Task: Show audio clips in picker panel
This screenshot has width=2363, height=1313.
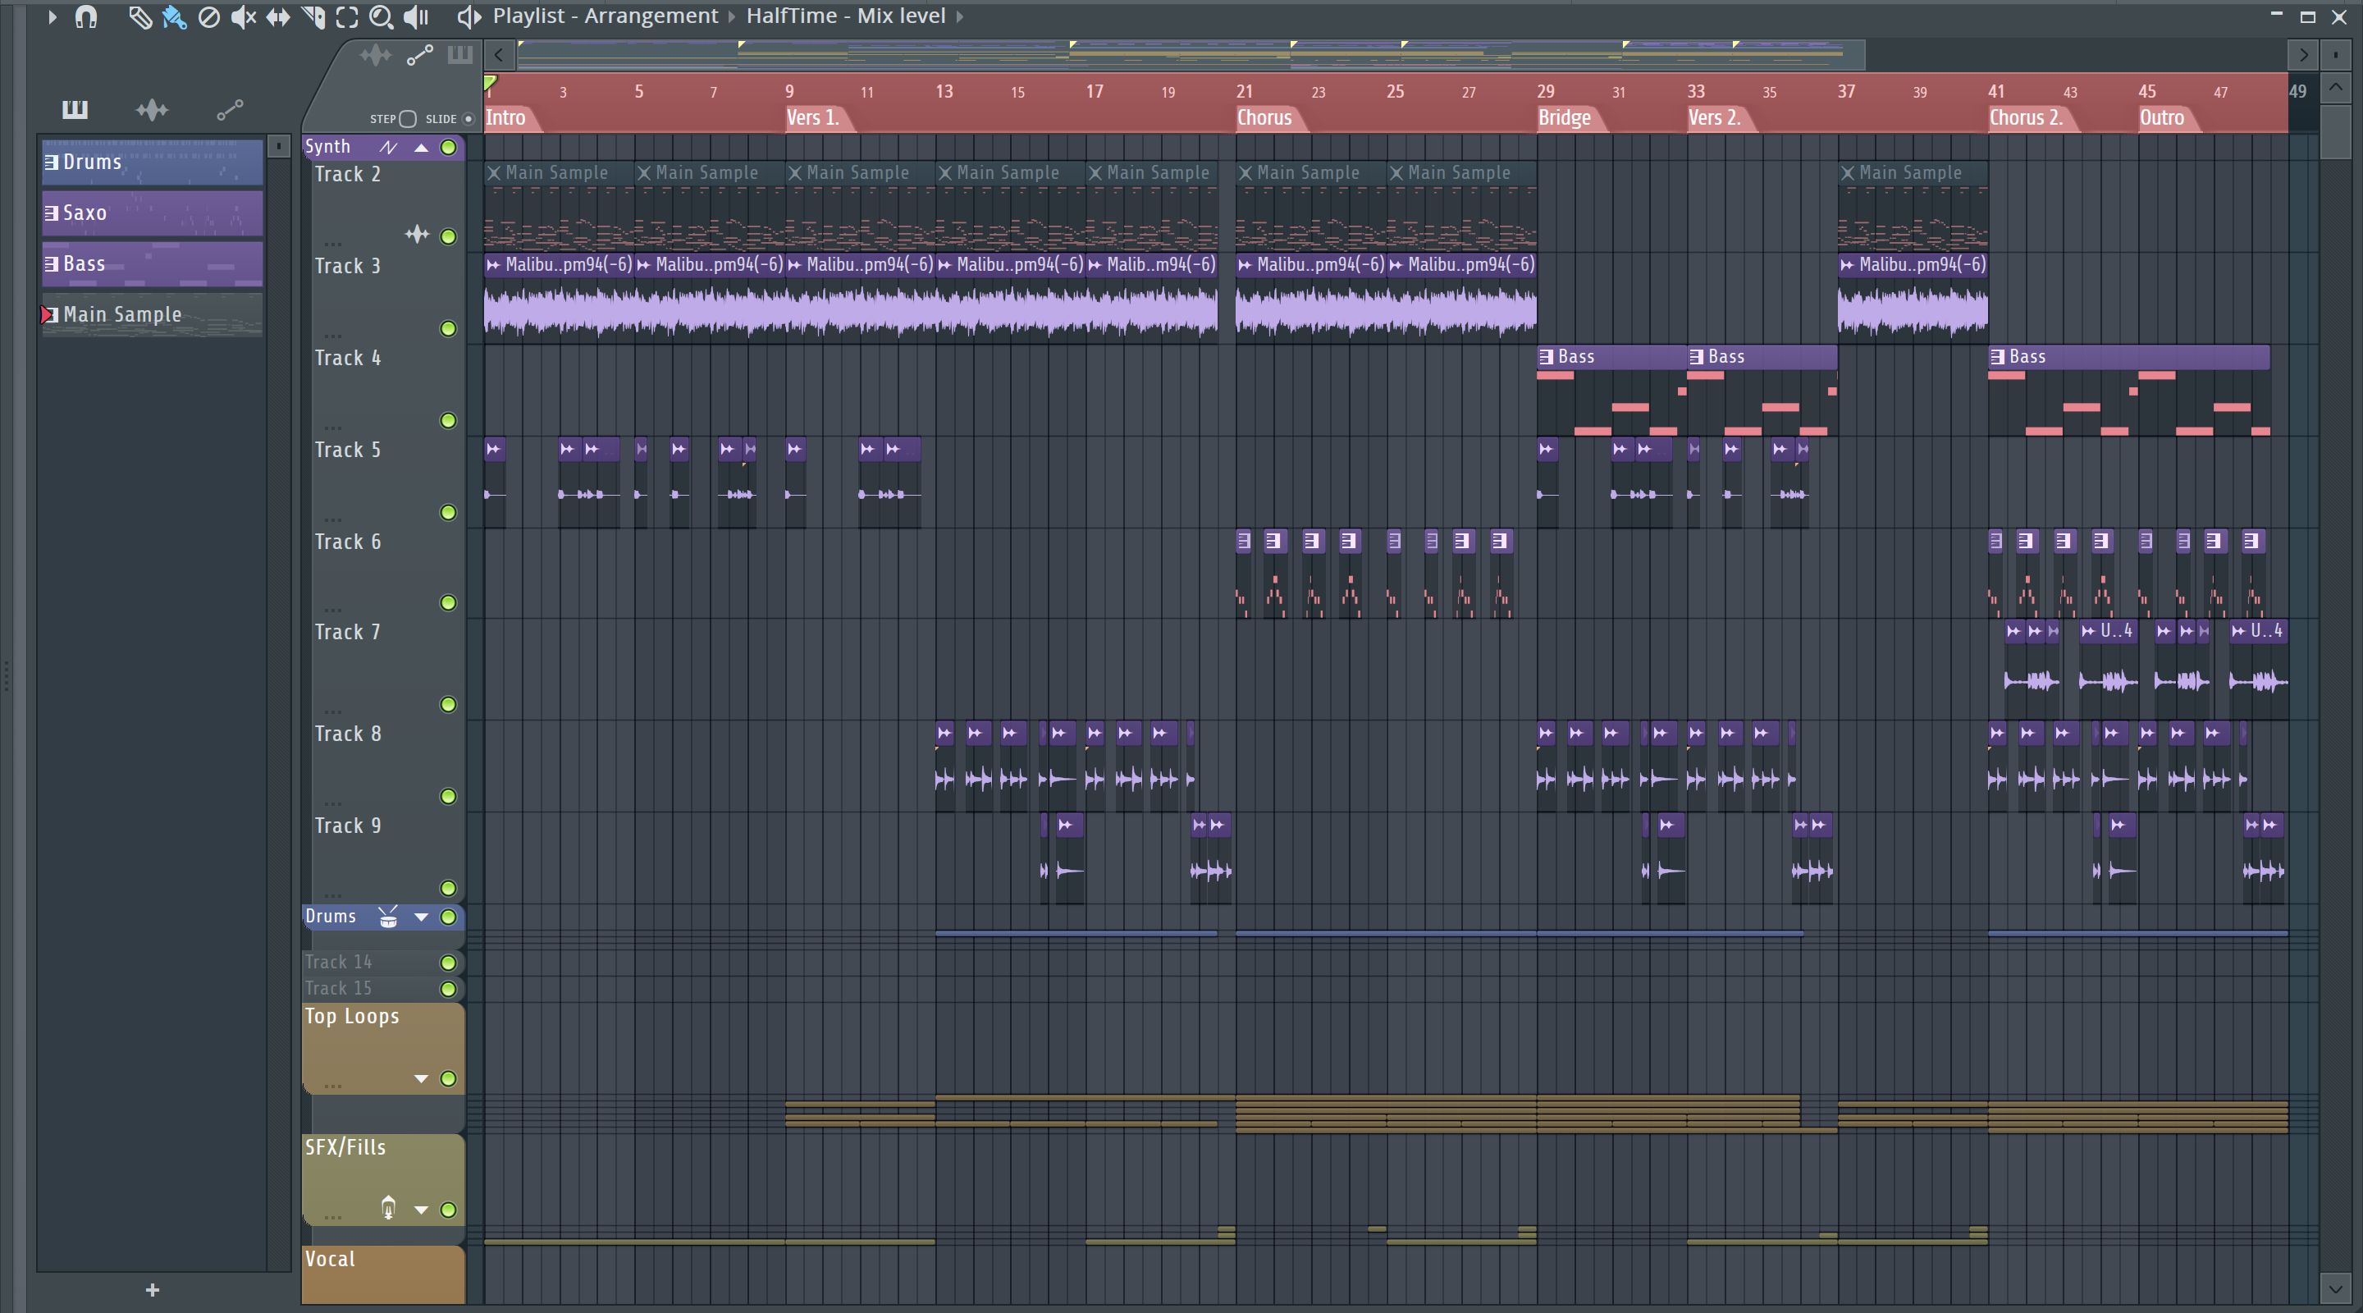Action: point(153,110)
